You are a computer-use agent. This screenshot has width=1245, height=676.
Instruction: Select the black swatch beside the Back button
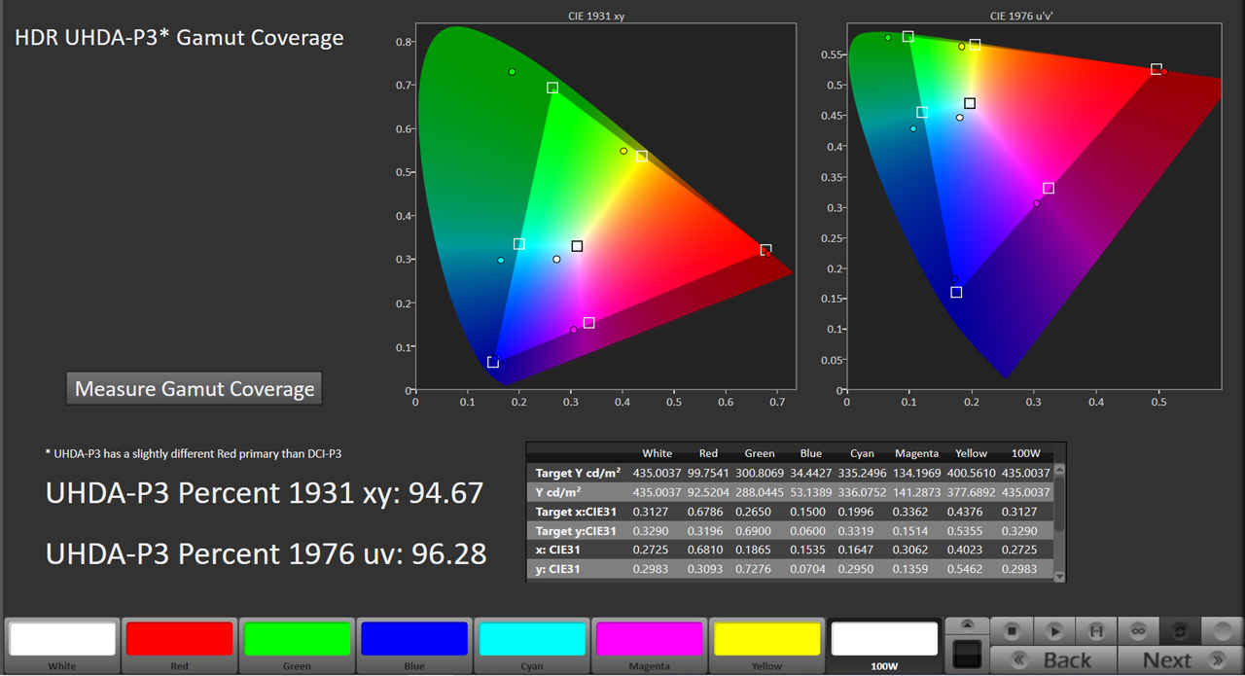click(x=967, y=654)
